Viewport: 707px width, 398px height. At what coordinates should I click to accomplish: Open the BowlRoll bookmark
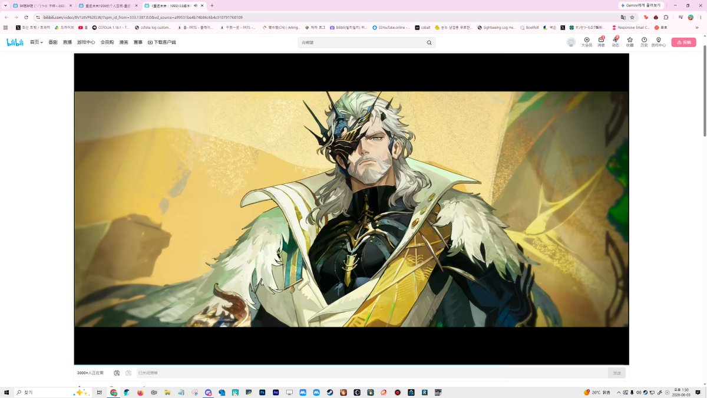click(529, 27)
